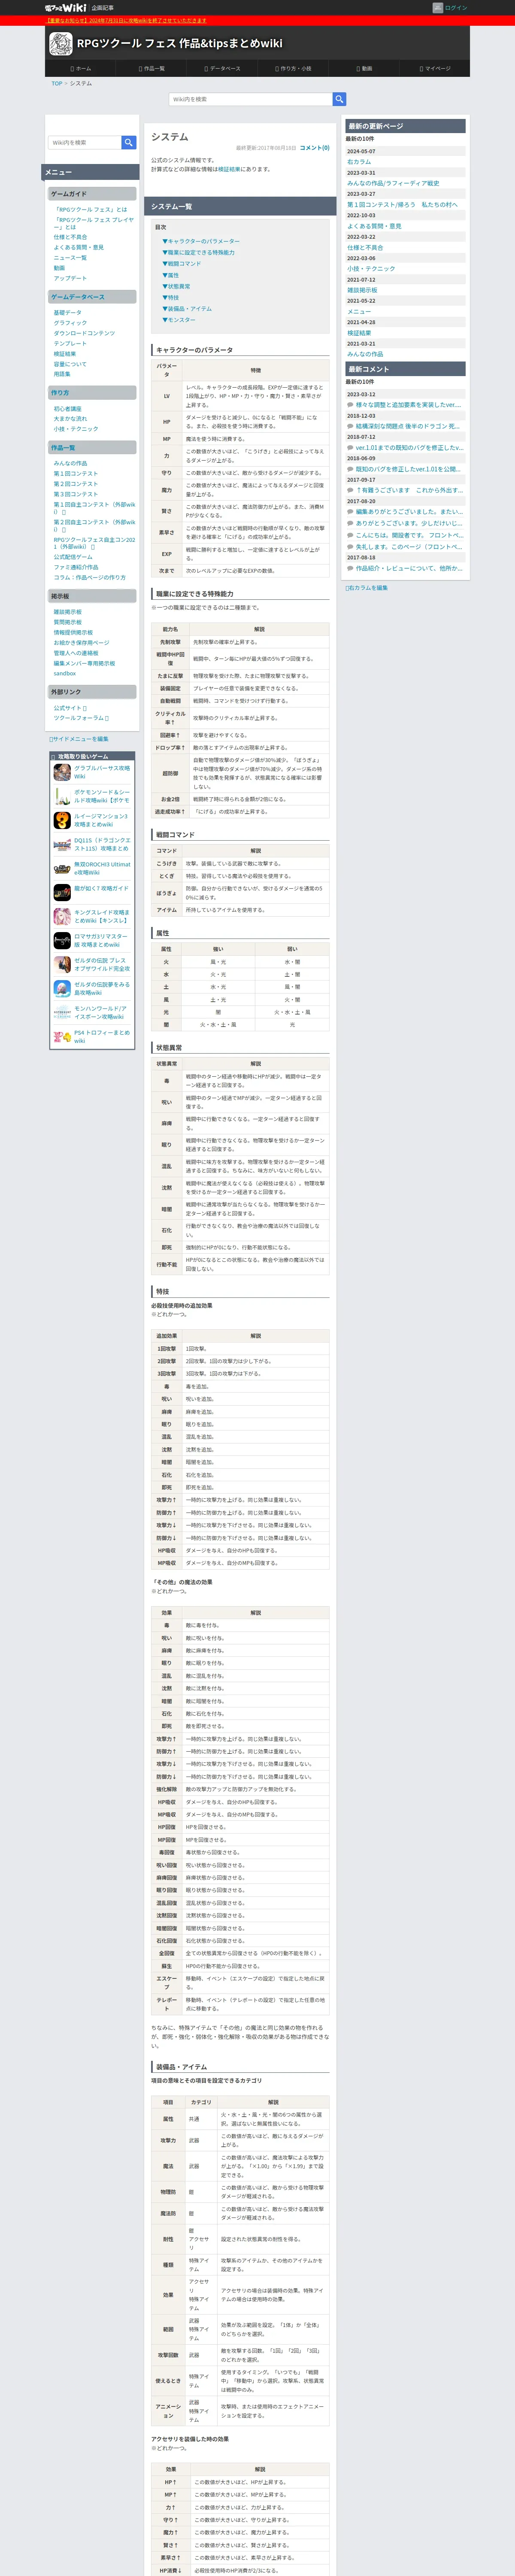Open the キングスレイド攻略まとめ game icon
515x2576 pixels.
coord(62,916)
